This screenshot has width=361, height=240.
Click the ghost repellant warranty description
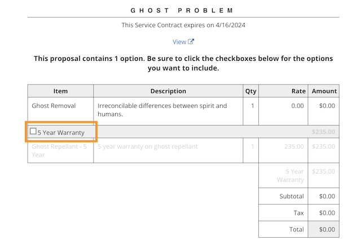pos(148,146)
